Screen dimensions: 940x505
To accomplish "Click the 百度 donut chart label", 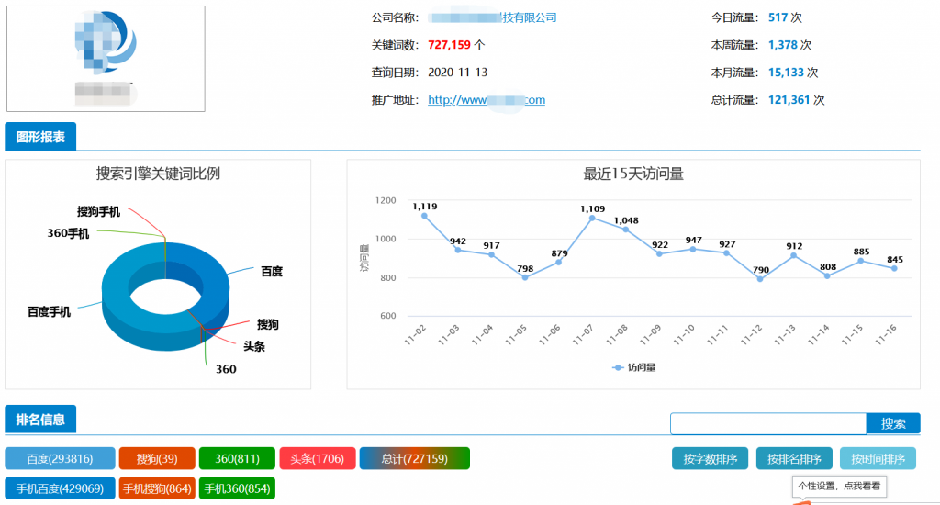I will click(x=272, y=272).
